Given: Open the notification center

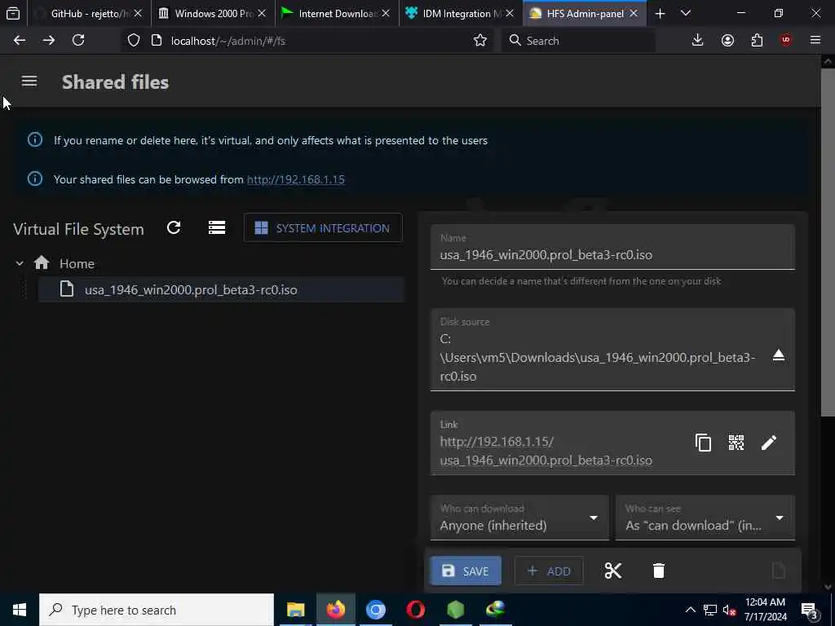Looking at the screenshot, I should [x=810, y=611].
